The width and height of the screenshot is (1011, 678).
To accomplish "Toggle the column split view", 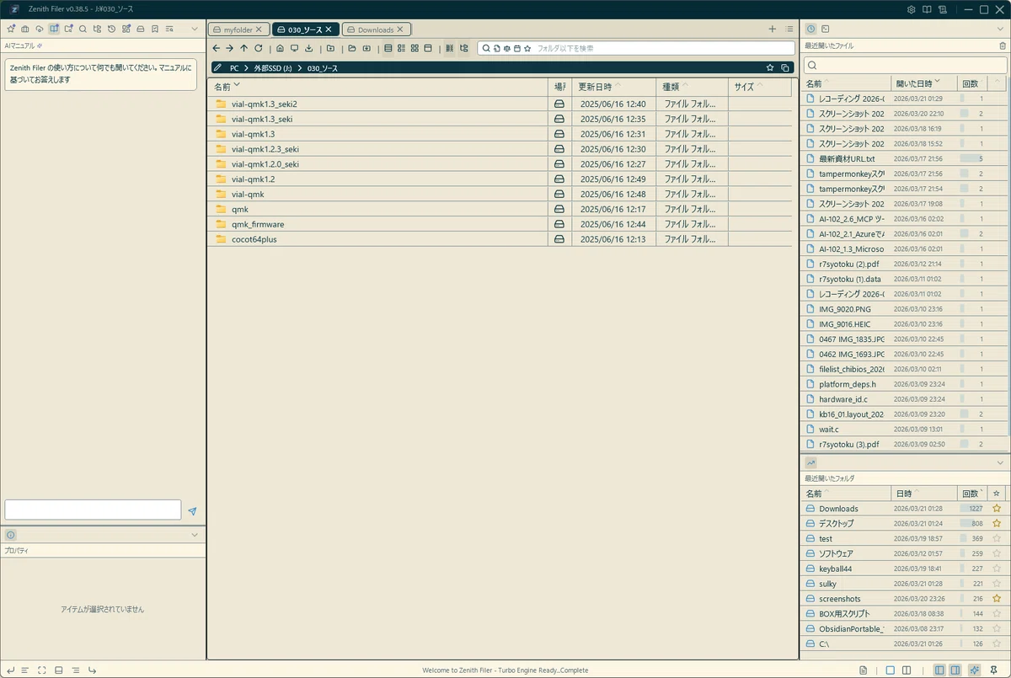I will click(449, 48).
